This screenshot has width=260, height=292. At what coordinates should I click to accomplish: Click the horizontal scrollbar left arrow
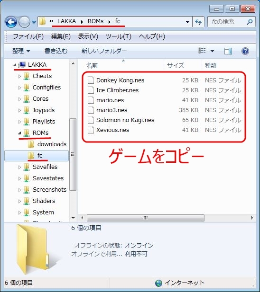click(x=82, y=218)
